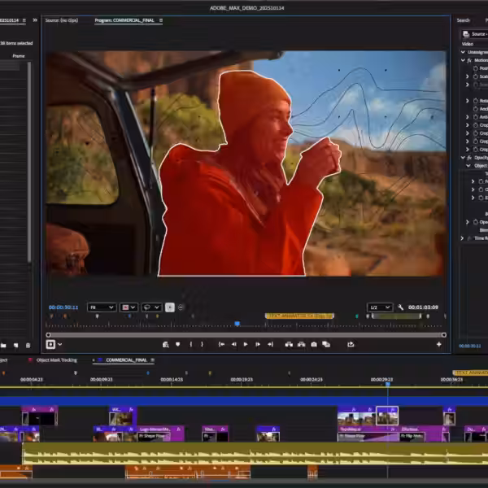The width and height of the screenshot is (488, 488).
Task: Click the Frame column header
Action: pyautogui.click(x=19, y=55)
